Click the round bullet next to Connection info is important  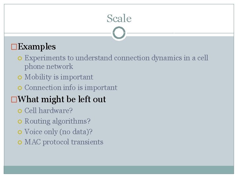tap(20, 88)
